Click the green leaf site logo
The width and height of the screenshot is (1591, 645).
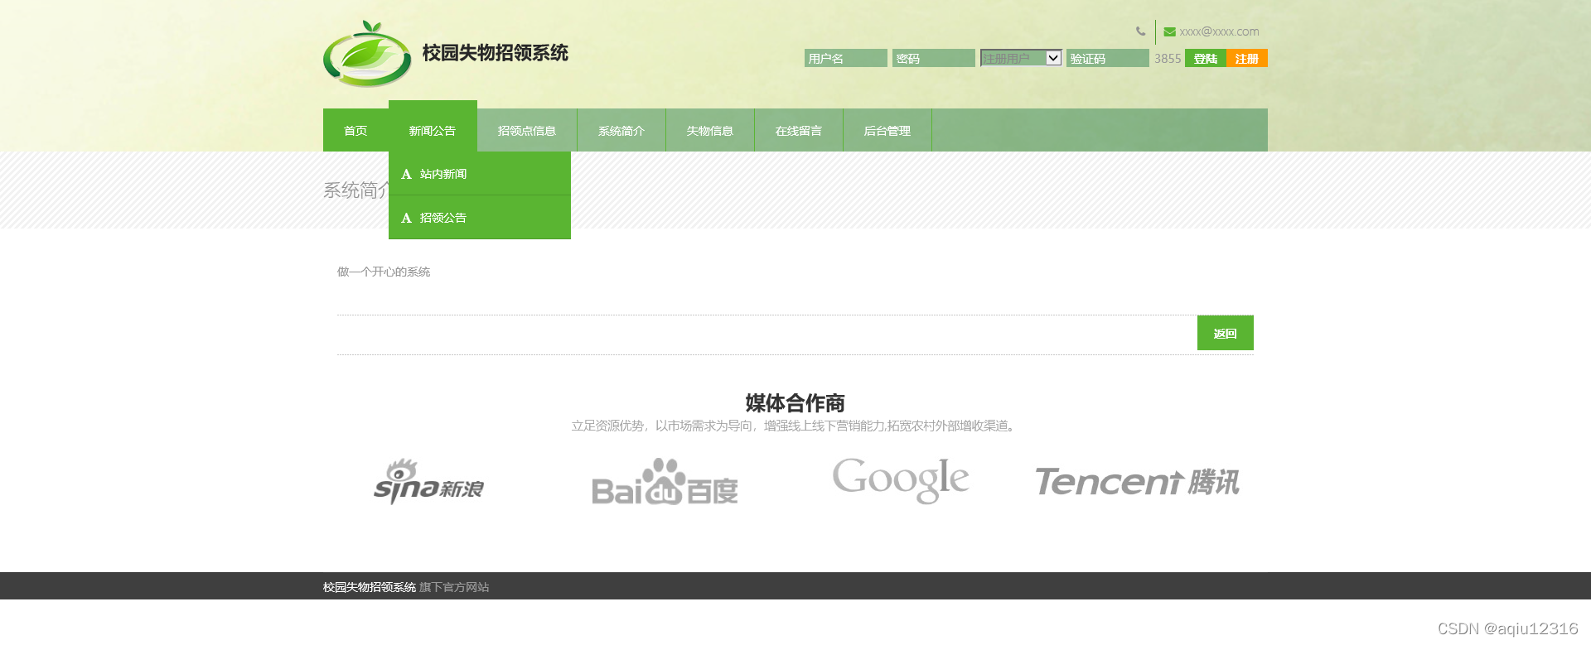click(x=367, y=54)
